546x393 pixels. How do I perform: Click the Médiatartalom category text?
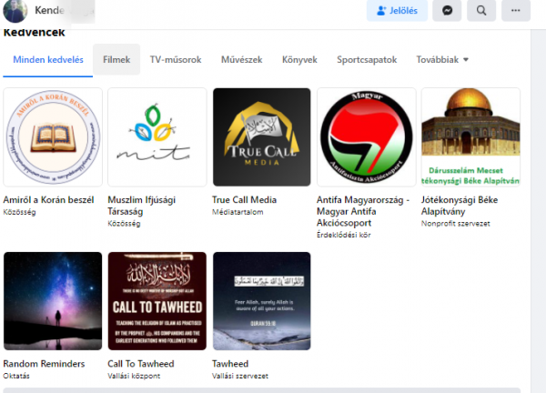(x=238, y=212)
